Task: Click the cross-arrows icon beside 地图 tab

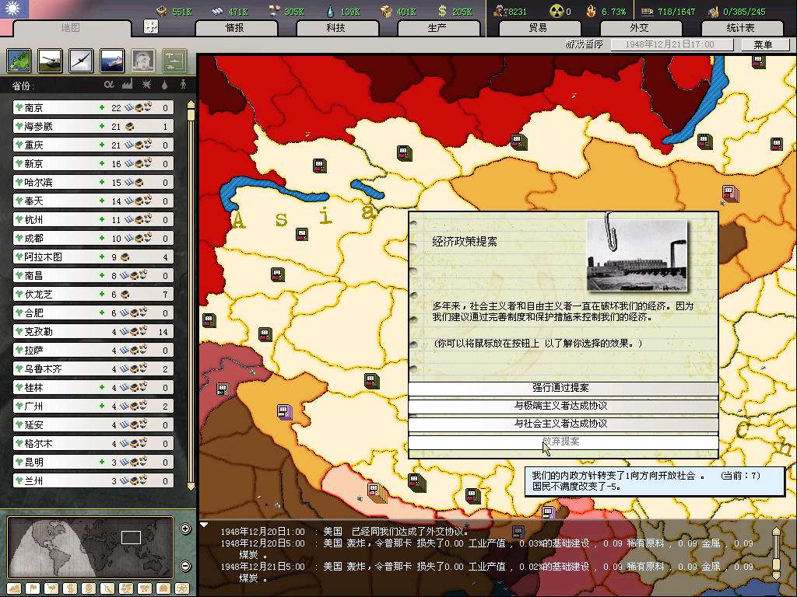Action: tap(151, 26)
